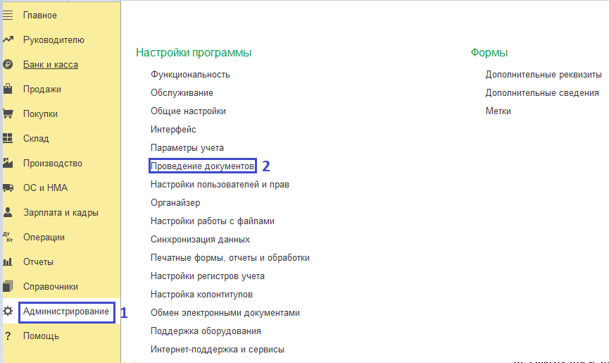
Task: Click the truck icon for ОС и НМА
Action: (x=8, y=188)
